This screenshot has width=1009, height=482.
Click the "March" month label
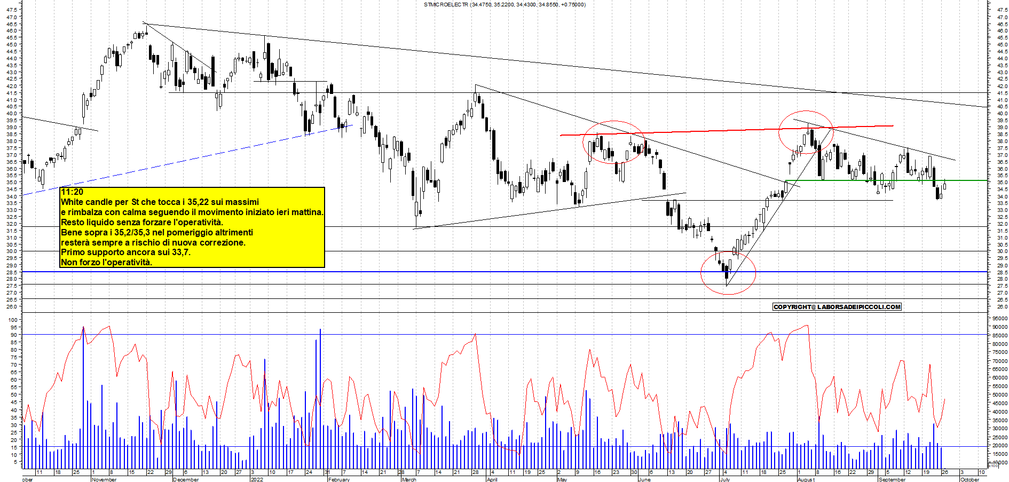coord(409,479)
